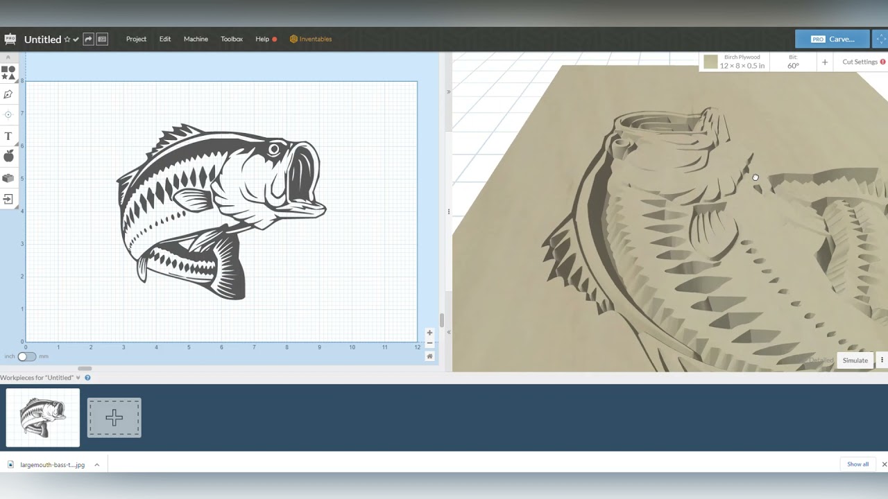The height and width of the screenshot is (499, 888).
Task: Click the Help notification red dot
Action: (275, 40)
